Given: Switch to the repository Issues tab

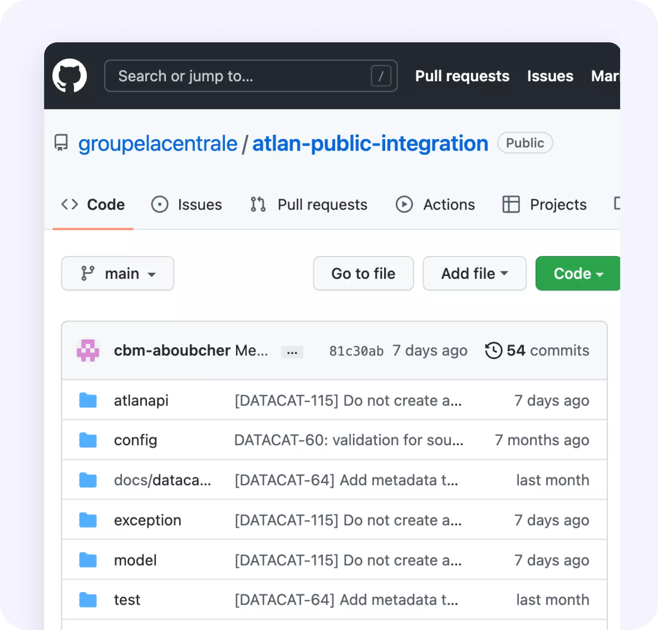Looking at the screenshot, I should point(186,204).
